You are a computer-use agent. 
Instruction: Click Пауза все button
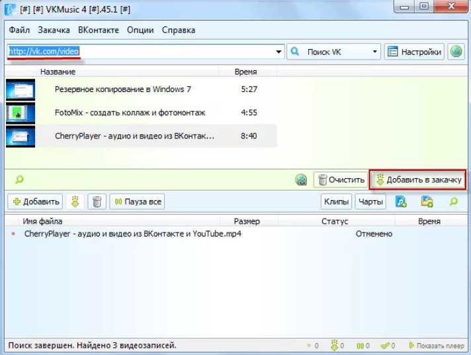click(x=138, y=201)
